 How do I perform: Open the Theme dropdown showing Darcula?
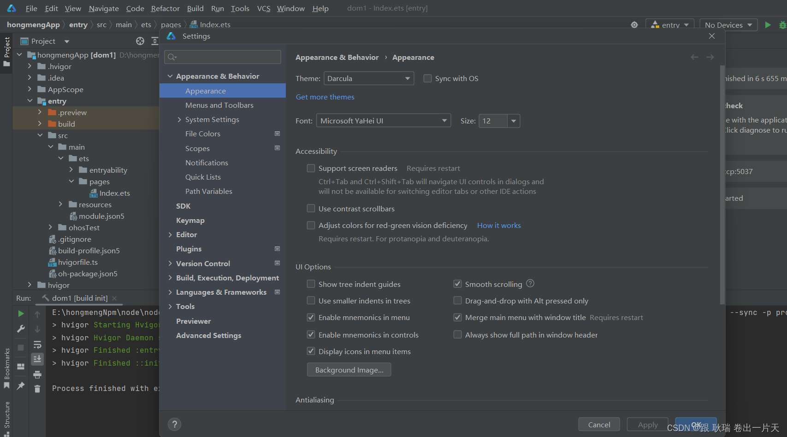(x=369, y=78)
